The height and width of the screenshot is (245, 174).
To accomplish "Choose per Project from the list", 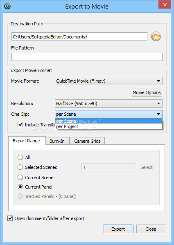I will click(x=108, y=126).
